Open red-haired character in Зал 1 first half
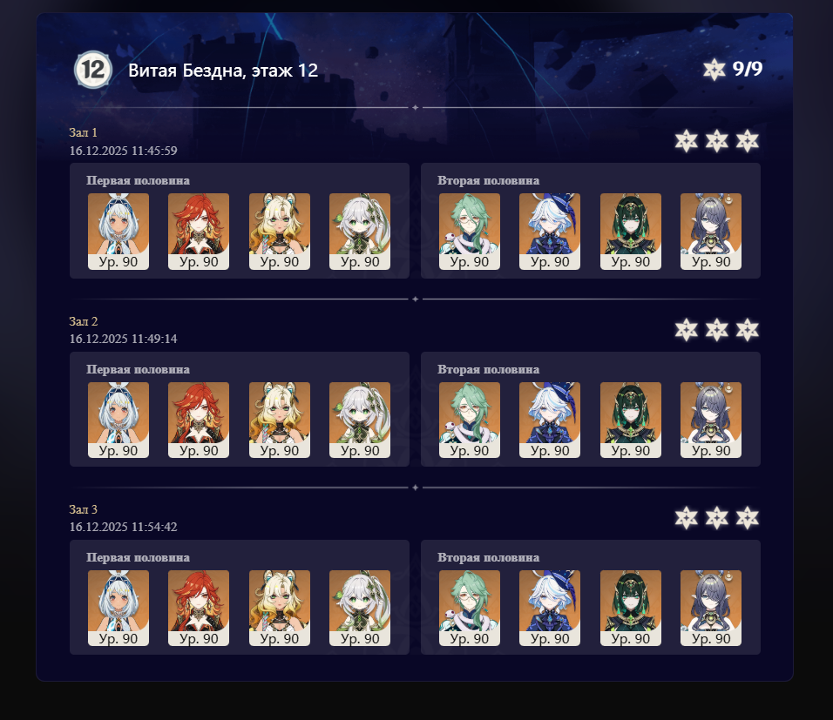This screenshot has height=720, width=833. pyautogui.click(x=199, y=232)
